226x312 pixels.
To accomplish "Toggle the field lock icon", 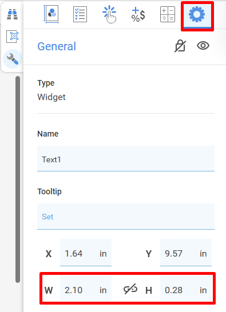I will click(180, 46).
